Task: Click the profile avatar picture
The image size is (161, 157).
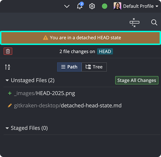Action: tap(117, 6)
